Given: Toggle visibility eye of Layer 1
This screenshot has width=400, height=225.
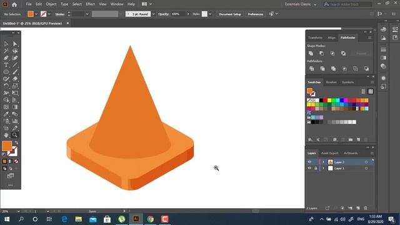Looking at the screenshot, I should tap(309, 168).
